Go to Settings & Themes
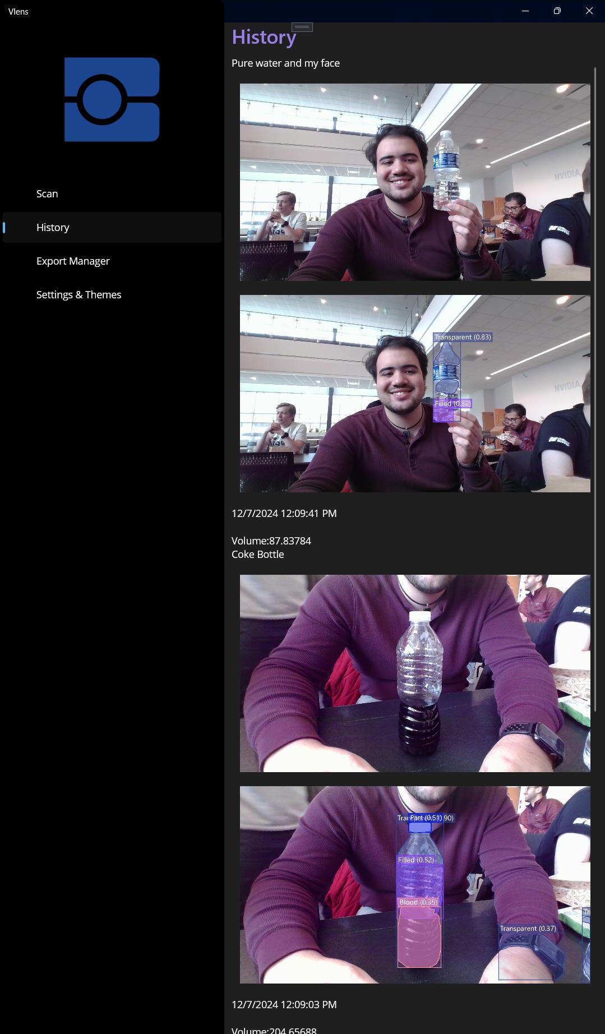This screenshot has height=1034, width=605. (x=78, y=294)
